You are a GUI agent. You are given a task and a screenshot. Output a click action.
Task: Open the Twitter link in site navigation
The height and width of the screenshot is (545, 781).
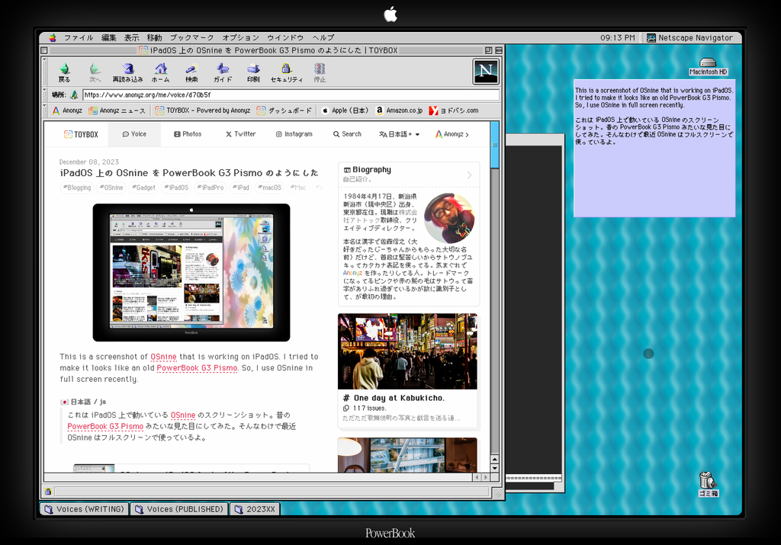pyautogui.click(x=240, y=134)
